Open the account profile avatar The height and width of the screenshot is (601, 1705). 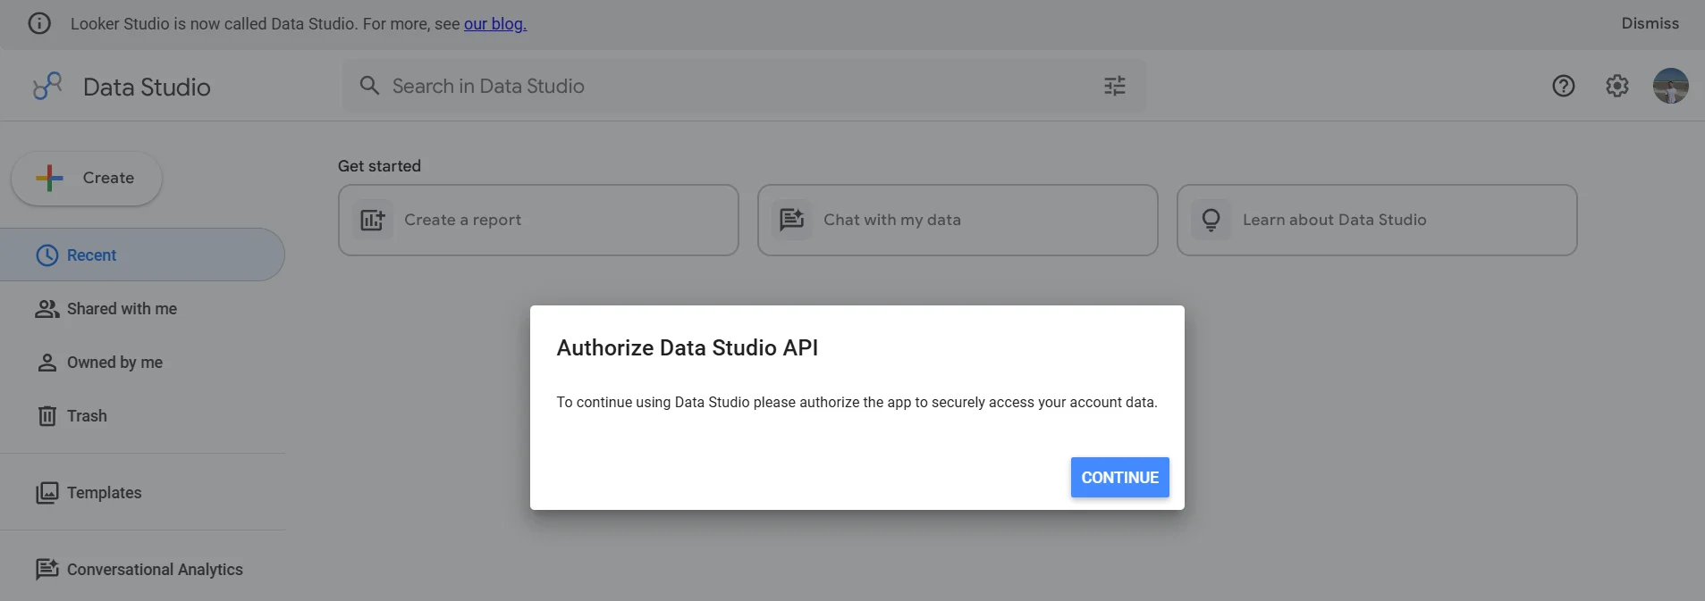click(x=1670, y=86)
